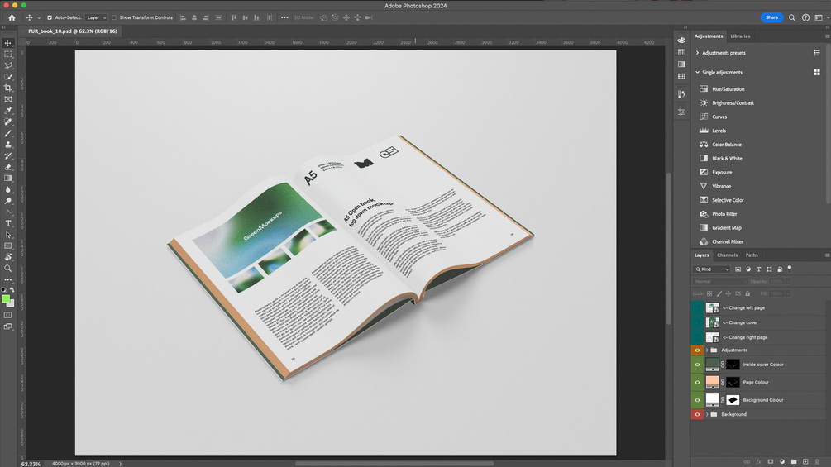Go to the Home screen

tap(12, 17)
